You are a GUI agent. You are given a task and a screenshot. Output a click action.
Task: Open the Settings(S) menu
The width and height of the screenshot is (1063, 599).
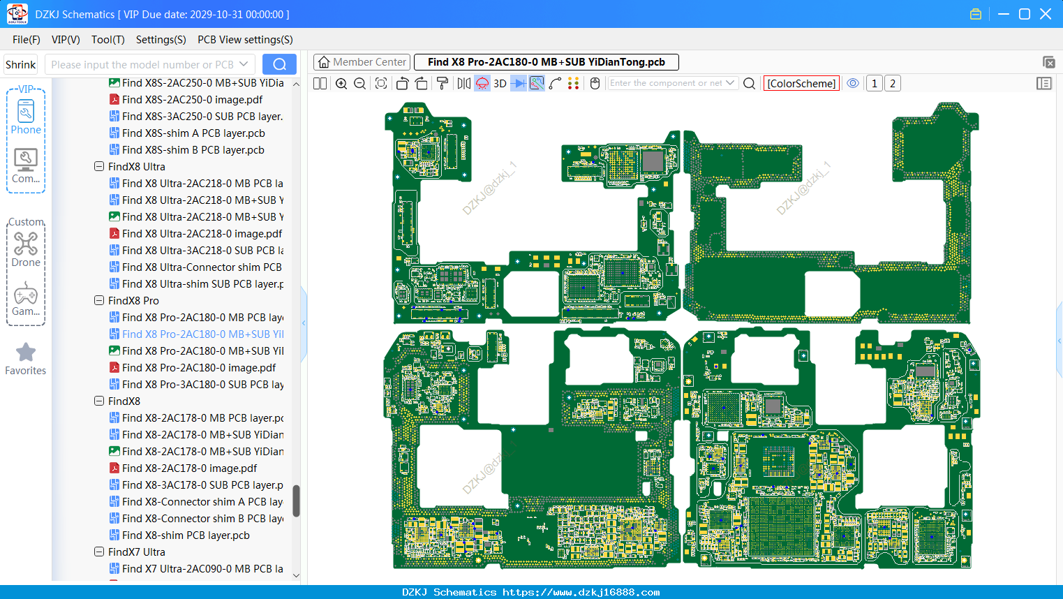click(161, 40)
